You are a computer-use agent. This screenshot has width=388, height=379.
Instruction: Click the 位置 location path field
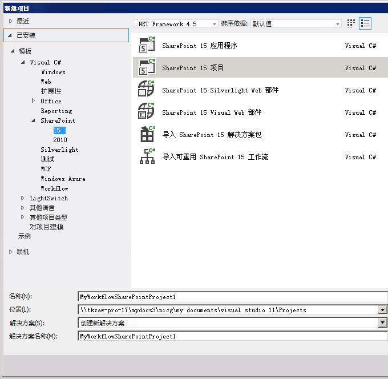228,310
